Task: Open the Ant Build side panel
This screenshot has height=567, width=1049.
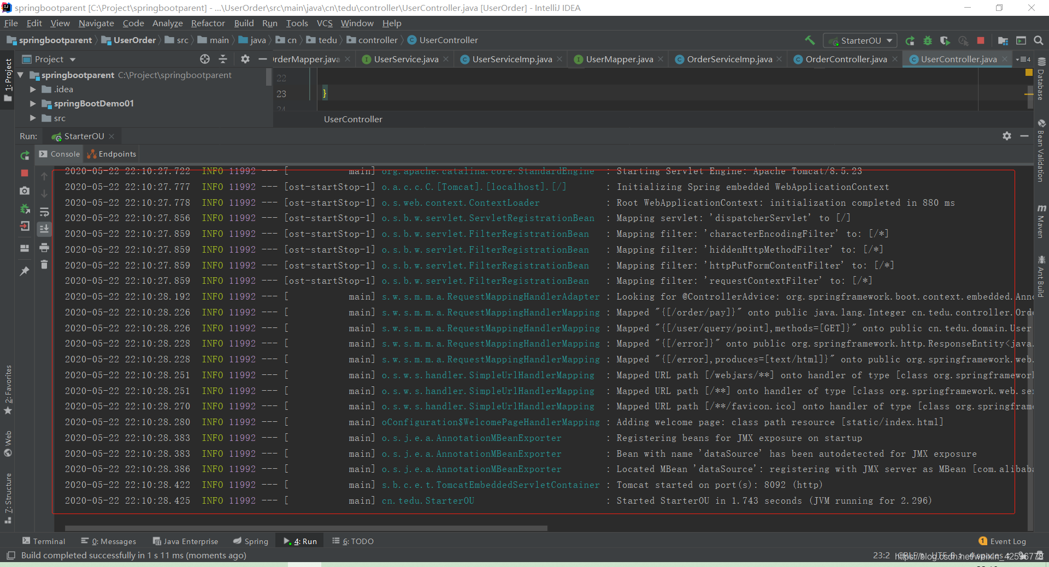Action: [1041, 277]
